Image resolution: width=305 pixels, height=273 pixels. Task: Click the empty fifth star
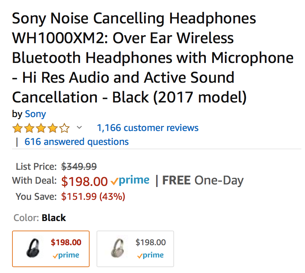pos(64,128)
